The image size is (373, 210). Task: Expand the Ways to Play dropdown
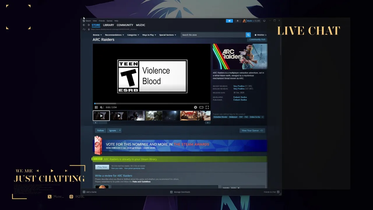click(x=149, y=35)
